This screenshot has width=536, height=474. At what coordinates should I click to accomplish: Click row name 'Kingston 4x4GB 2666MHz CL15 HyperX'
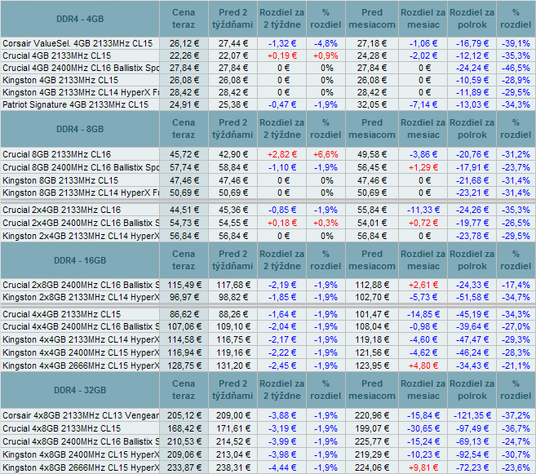[x=81, y=365]
